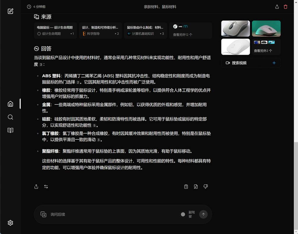Click the submit arrow button
Screen dimensions: 298x234
pyautogui.click(x=203, y=214)
